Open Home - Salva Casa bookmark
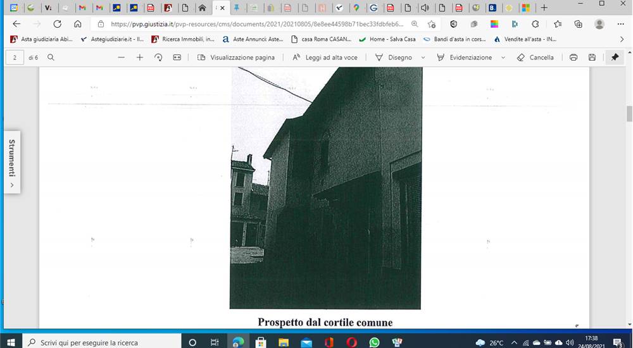Screen dimensions: 633x348 (x=387, y=39)
